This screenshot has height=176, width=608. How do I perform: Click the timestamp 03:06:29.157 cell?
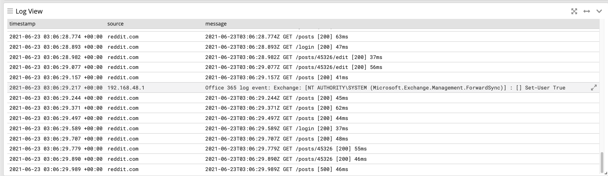coord(56,78)
